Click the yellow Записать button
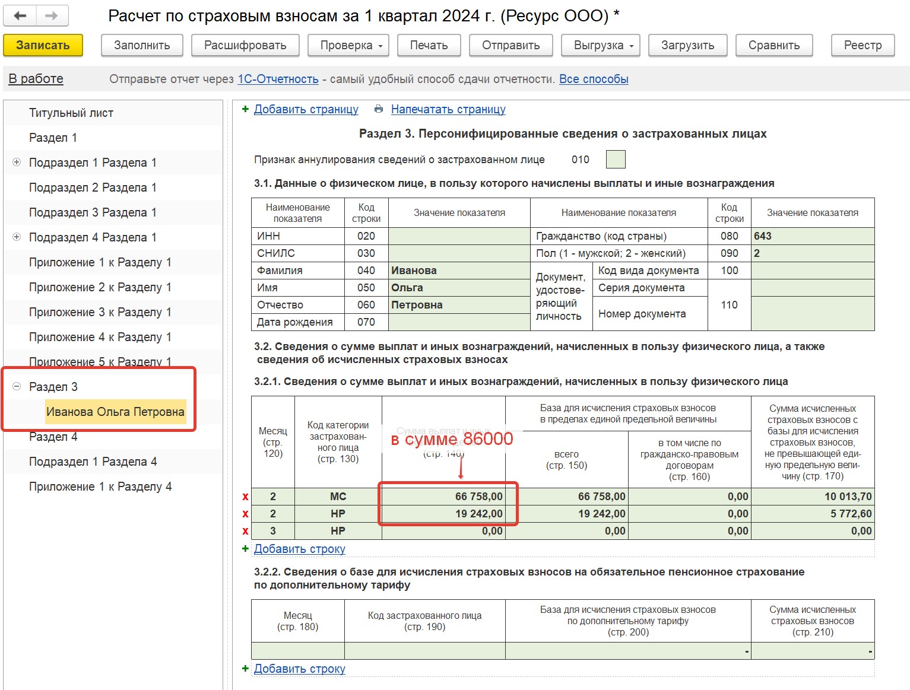 coord(43,45)
